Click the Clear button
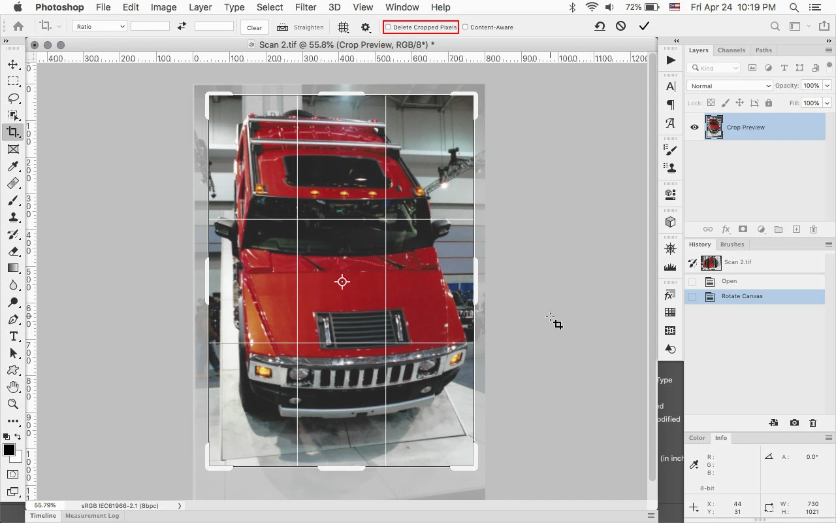 tap(255, 27)
